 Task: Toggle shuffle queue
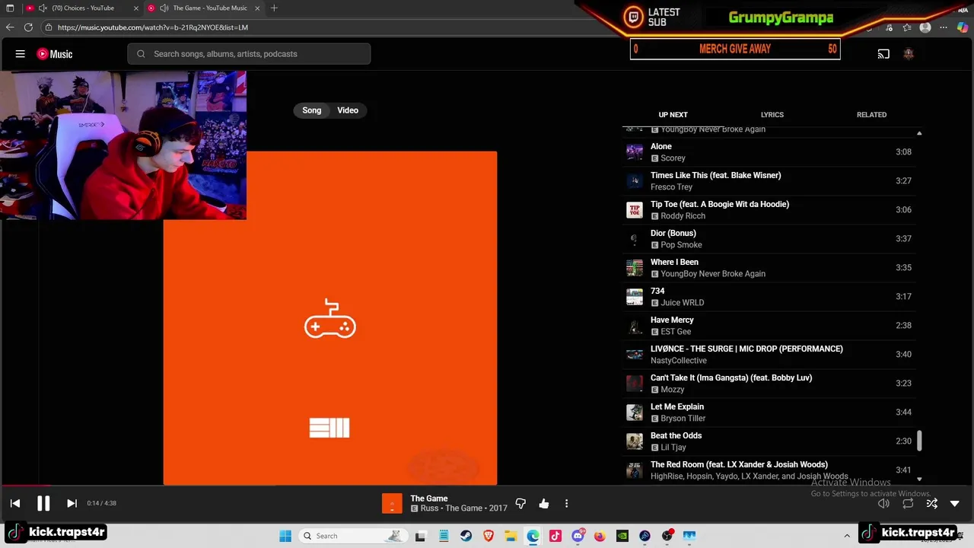pyautogui.click(x=931, y=503)
